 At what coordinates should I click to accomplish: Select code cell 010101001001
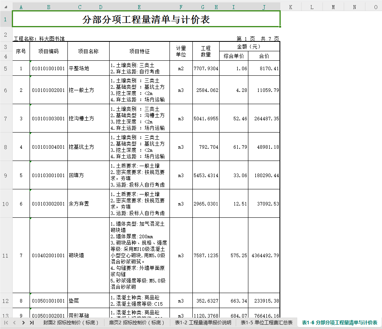point(49,69)
